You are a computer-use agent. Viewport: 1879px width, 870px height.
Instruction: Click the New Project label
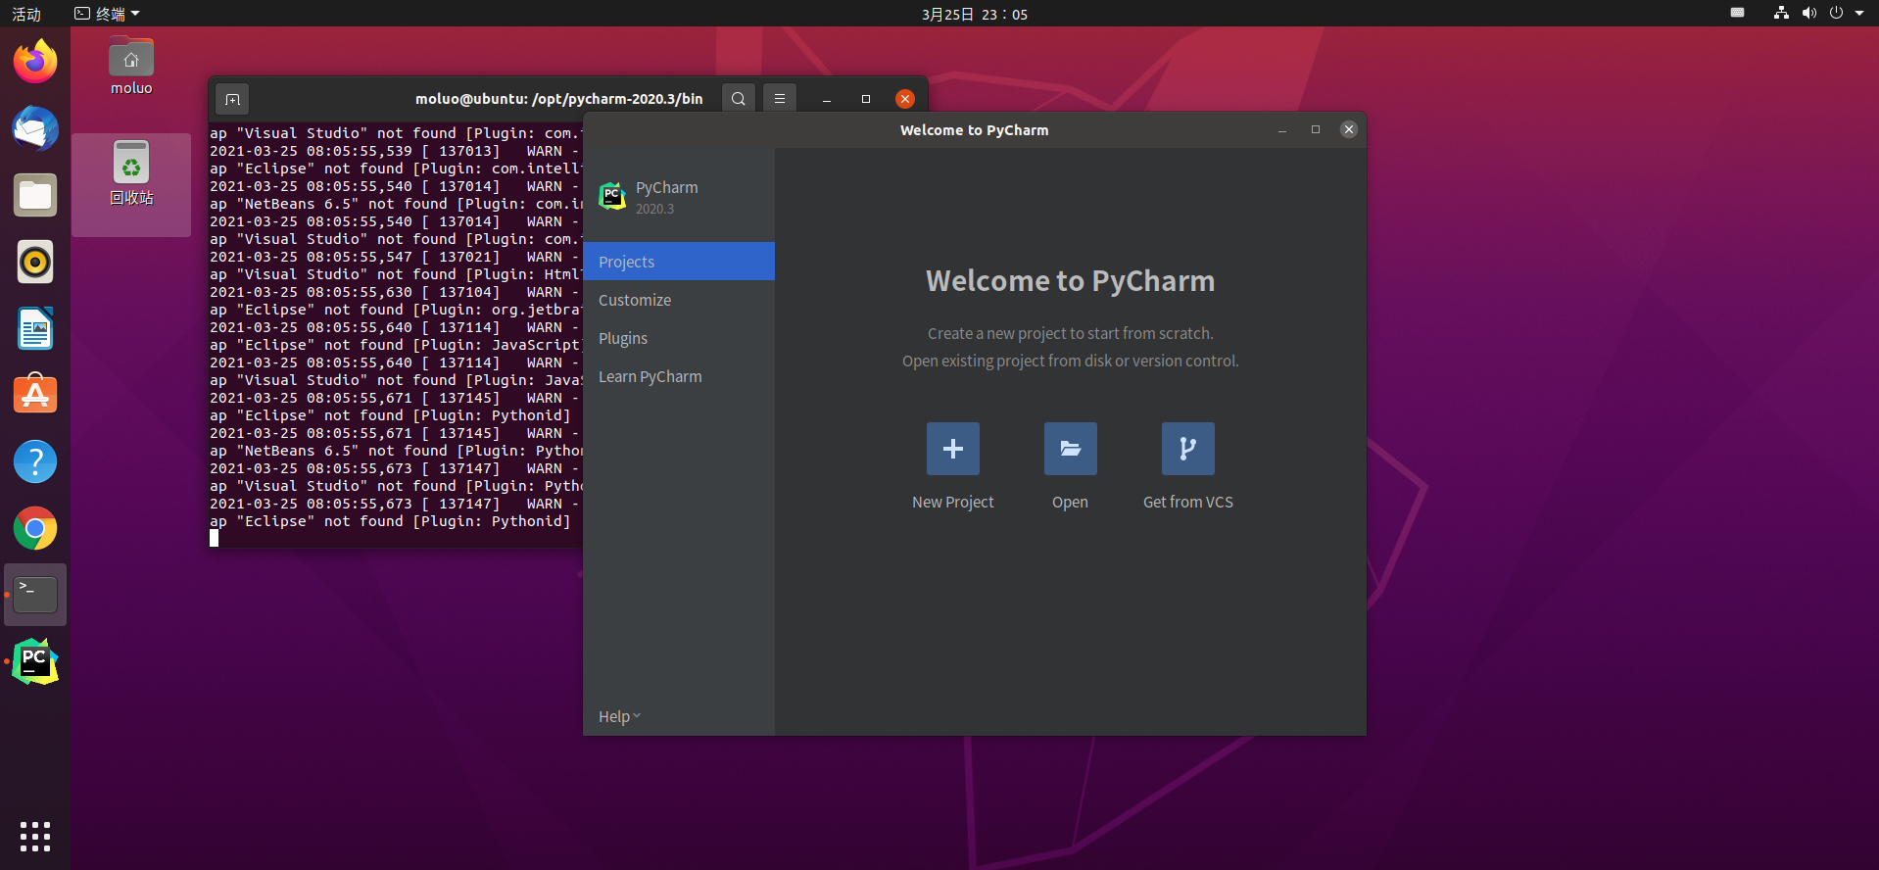[952, 502]
